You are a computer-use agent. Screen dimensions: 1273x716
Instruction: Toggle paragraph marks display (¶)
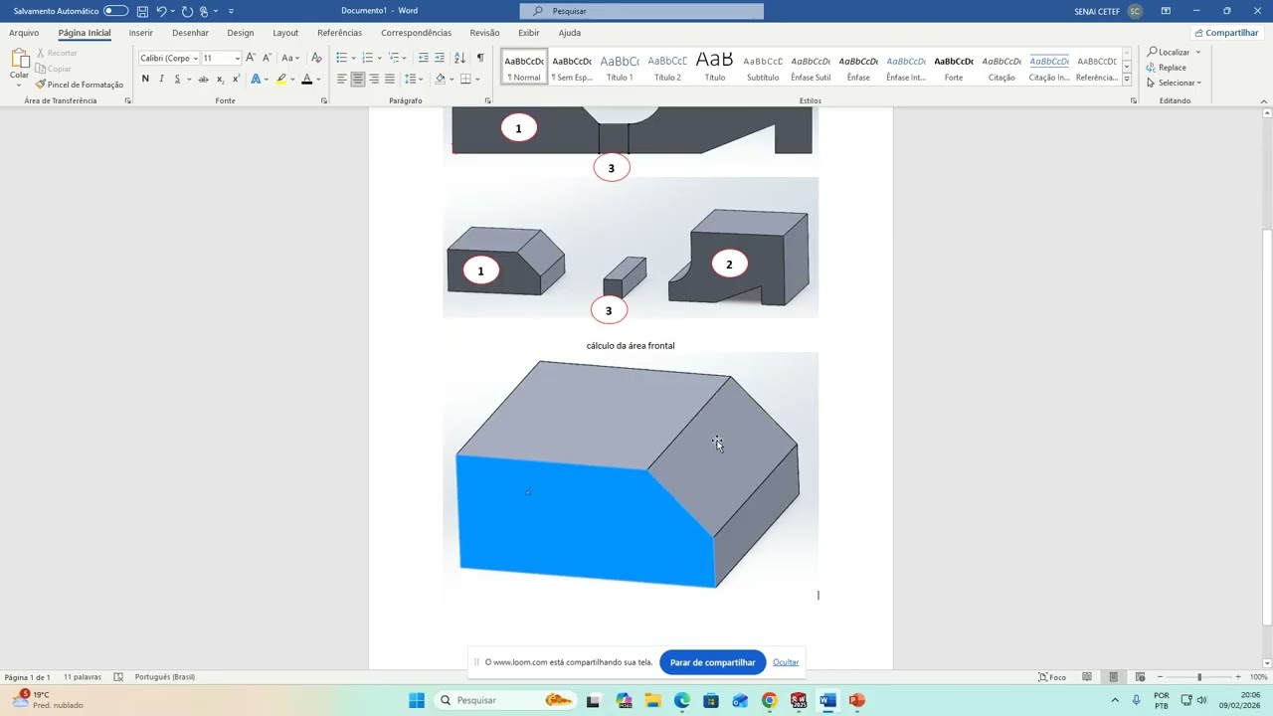480,58
